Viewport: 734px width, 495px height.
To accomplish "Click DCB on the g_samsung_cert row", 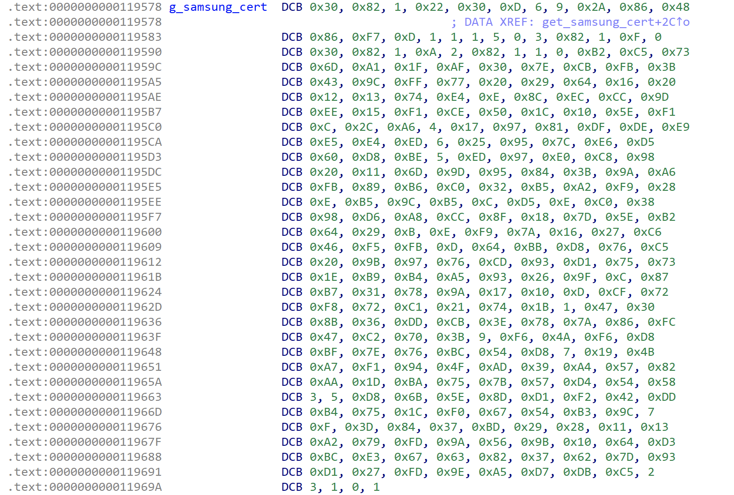I will pyautogui.click(x=292, y=7).
